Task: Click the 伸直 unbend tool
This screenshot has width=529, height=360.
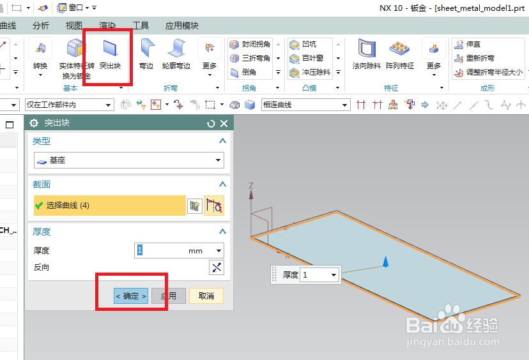Action: point(467,44)
